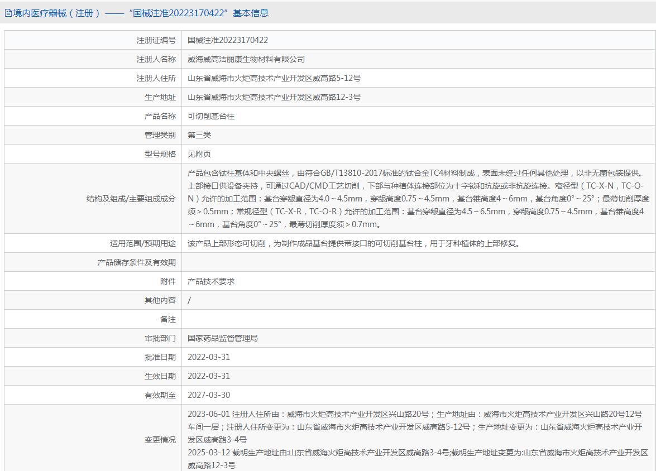Click the 生产地址 value ending in 威高路12-3号
This screenshot has width=656, height=471.
click(x=274, y=97)
